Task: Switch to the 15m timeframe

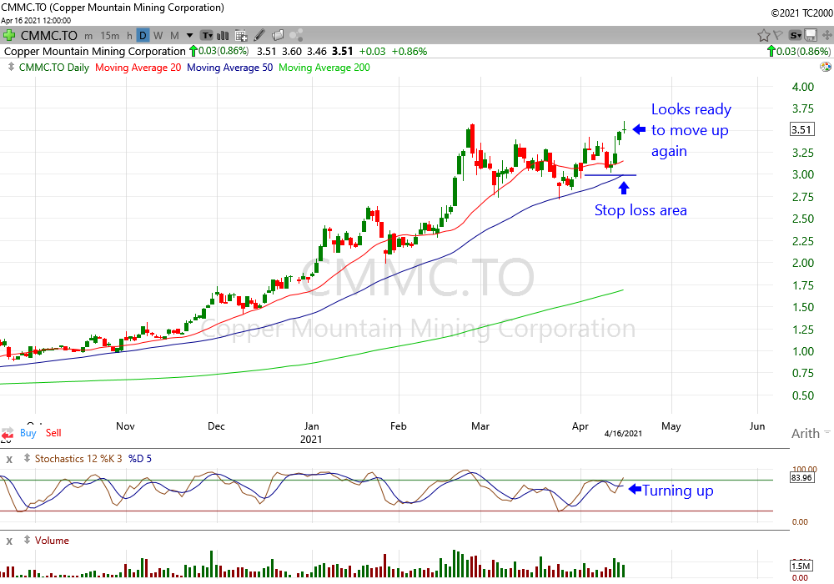Action: click(109, 36)
